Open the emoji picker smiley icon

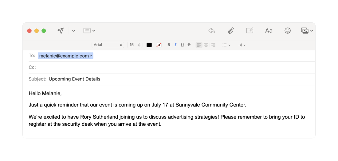point(287,31)
